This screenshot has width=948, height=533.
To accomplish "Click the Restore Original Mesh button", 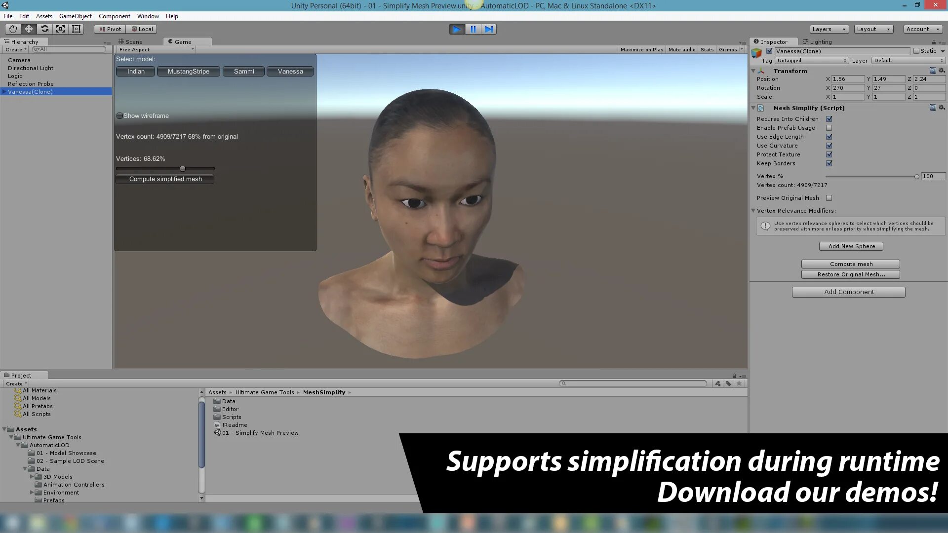I will [x=850, y=274].
